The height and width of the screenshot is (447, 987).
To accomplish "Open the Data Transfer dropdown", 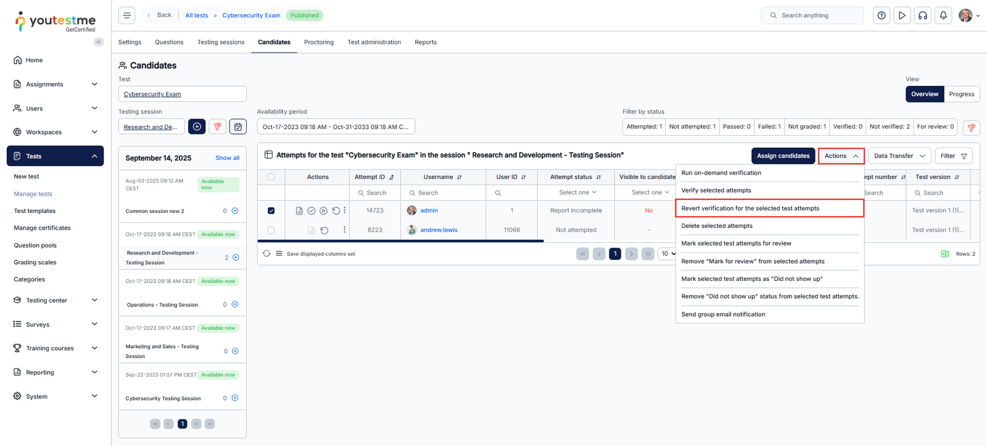I will click(899, 156).
